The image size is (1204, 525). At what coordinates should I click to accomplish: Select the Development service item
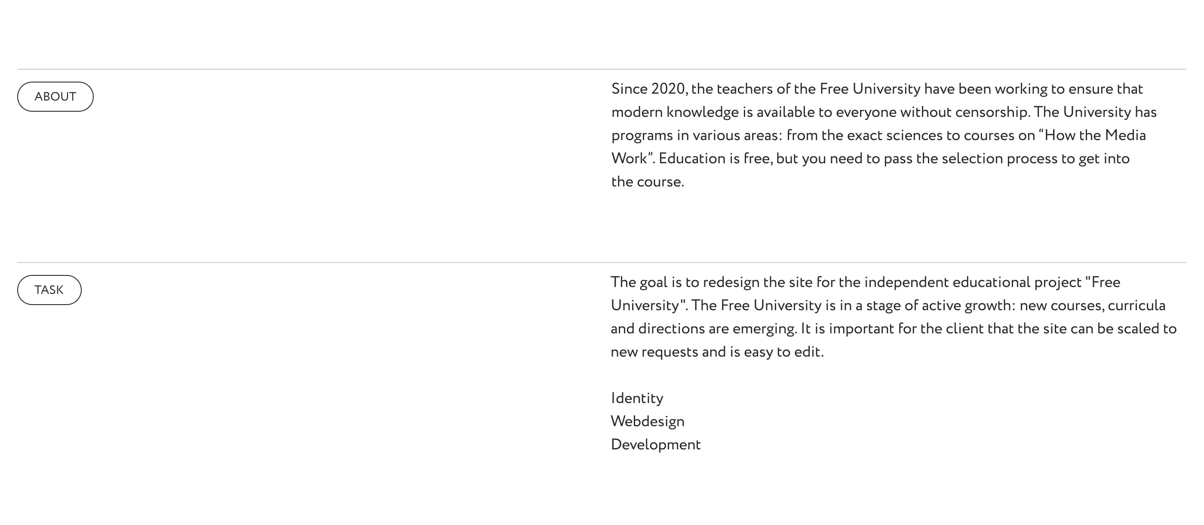click(655, 445)
